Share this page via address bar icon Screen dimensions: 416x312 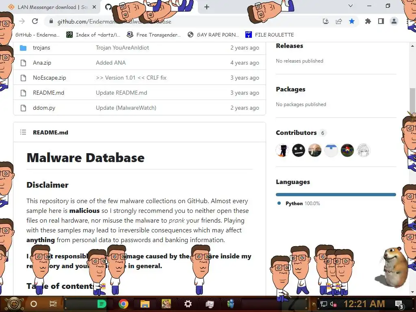point(339,21)
